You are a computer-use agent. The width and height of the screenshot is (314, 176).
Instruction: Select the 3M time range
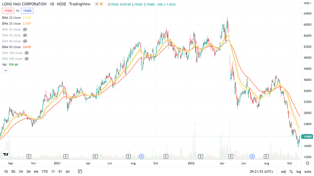point(28,171)
